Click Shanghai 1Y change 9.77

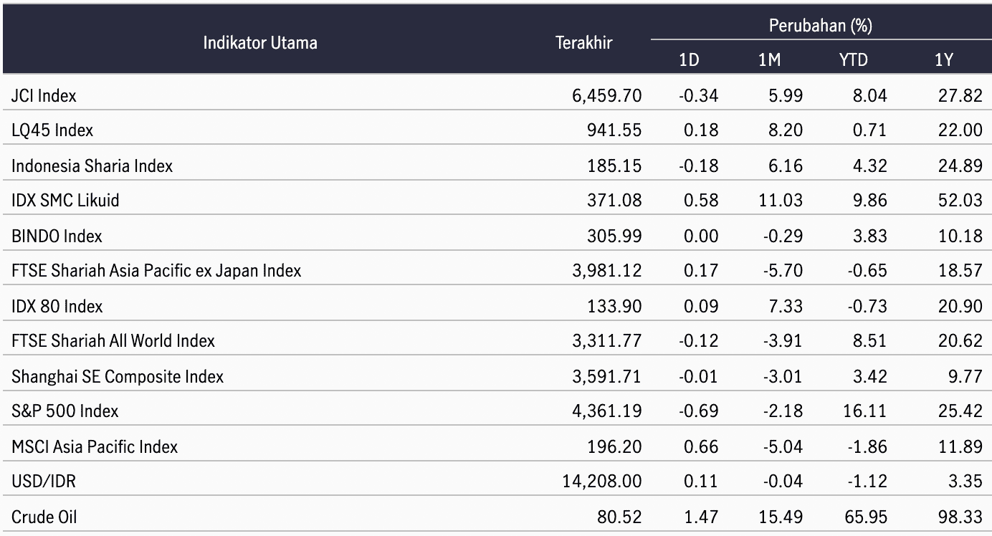965,376
